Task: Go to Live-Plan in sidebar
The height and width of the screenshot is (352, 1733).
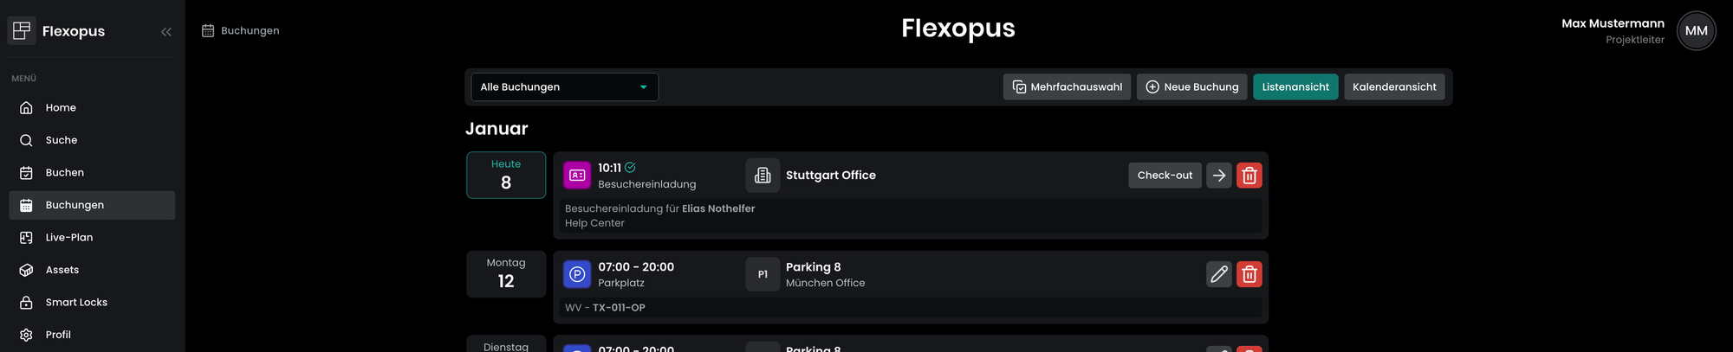Action: click(68, 237)
